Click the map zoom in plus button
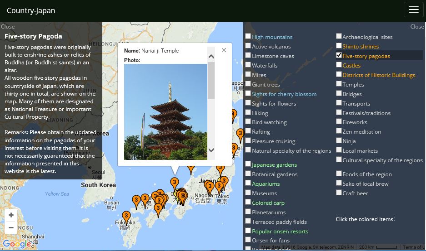426x251 pixels. [11, 215]
